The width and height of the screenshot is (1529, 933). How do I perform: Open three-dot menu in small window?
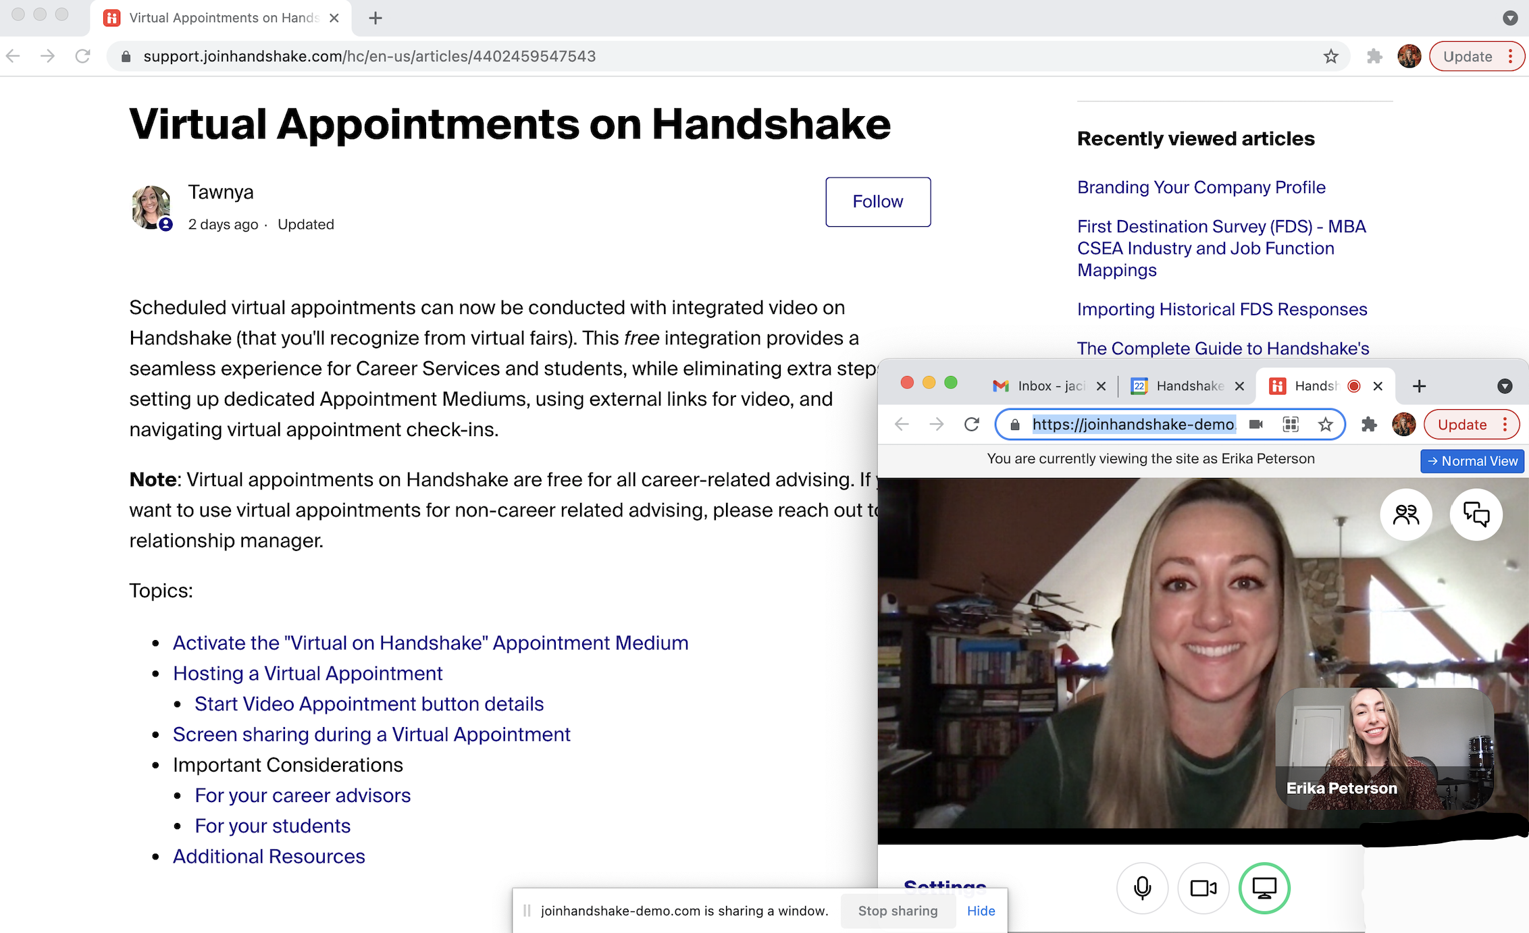click(x=1505, y=424)
